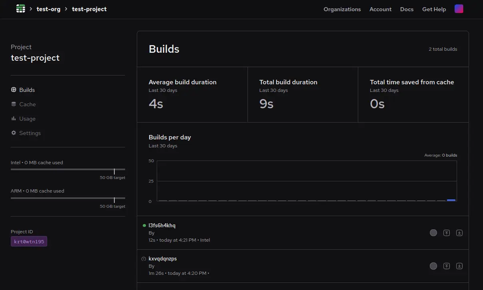Select the Builds chip icon in sidebar
This screenshot has width=483, height=290.
click(13, 90)
